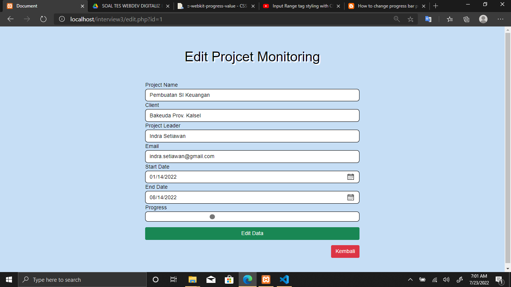Open the Mail app from taskbar

click(211, 280)
